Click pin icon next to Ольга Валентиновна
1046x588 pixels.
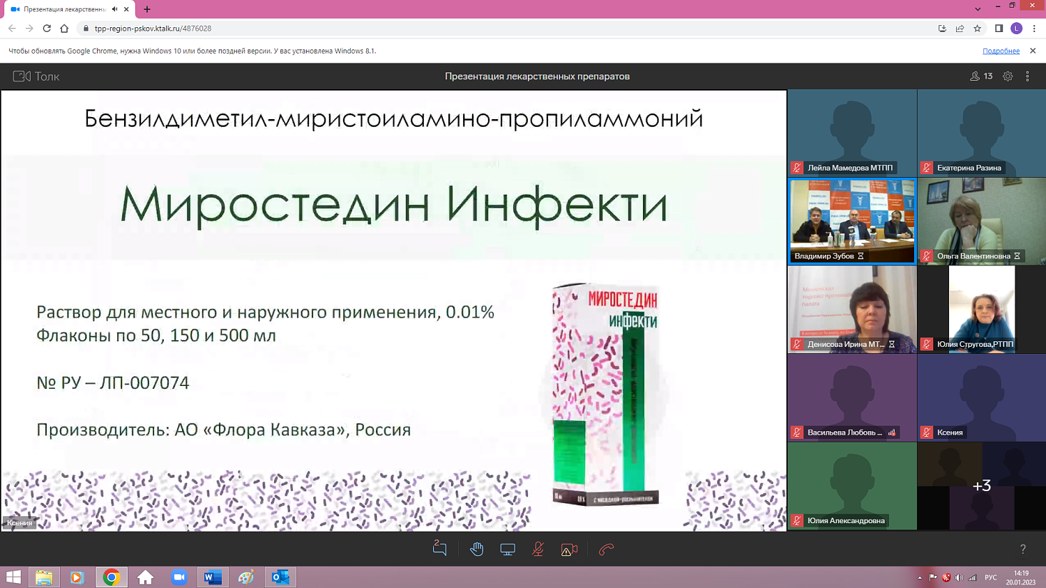pyautogui.click(x=1017, y=256)
